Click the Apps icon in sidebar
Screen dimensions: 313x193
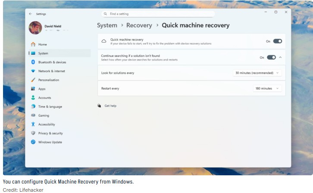click(x=33, y=89)
